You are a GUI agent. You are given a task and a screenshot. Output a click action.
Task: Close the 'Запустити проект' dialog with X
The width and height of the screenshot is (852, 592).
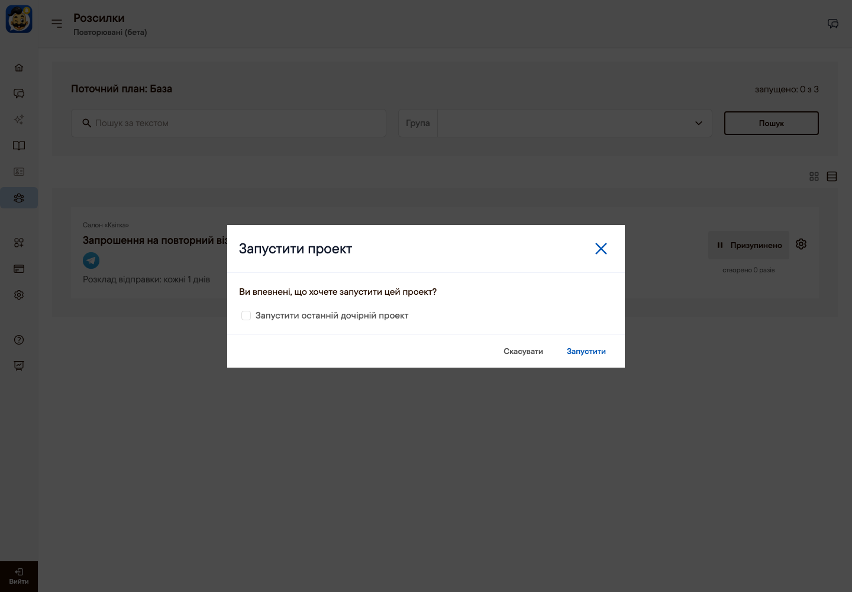[601, 249]
